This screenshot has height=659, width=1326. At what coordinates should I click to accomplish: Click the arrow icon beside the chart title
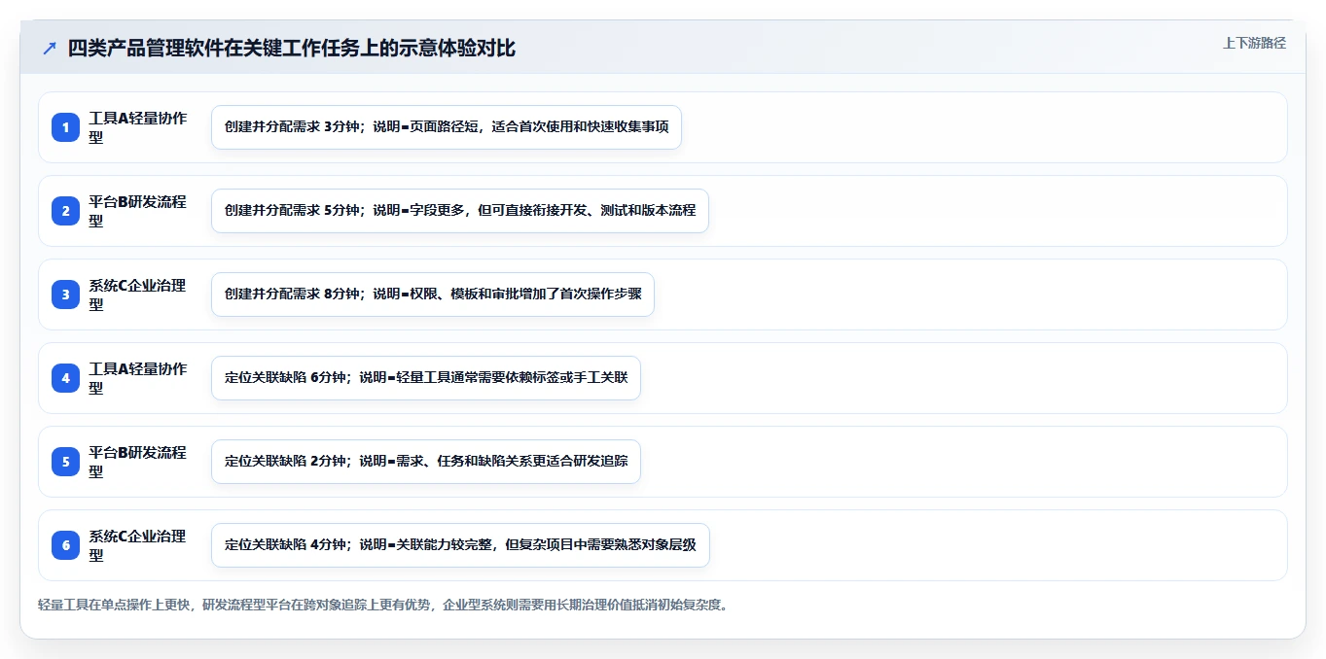click(x=50, y=49)
